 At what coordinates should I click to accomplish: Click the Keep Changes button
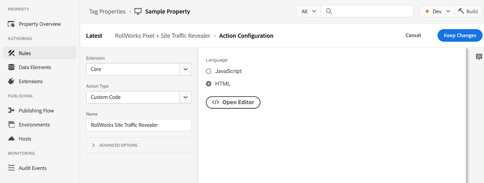[x=459, y=35]
